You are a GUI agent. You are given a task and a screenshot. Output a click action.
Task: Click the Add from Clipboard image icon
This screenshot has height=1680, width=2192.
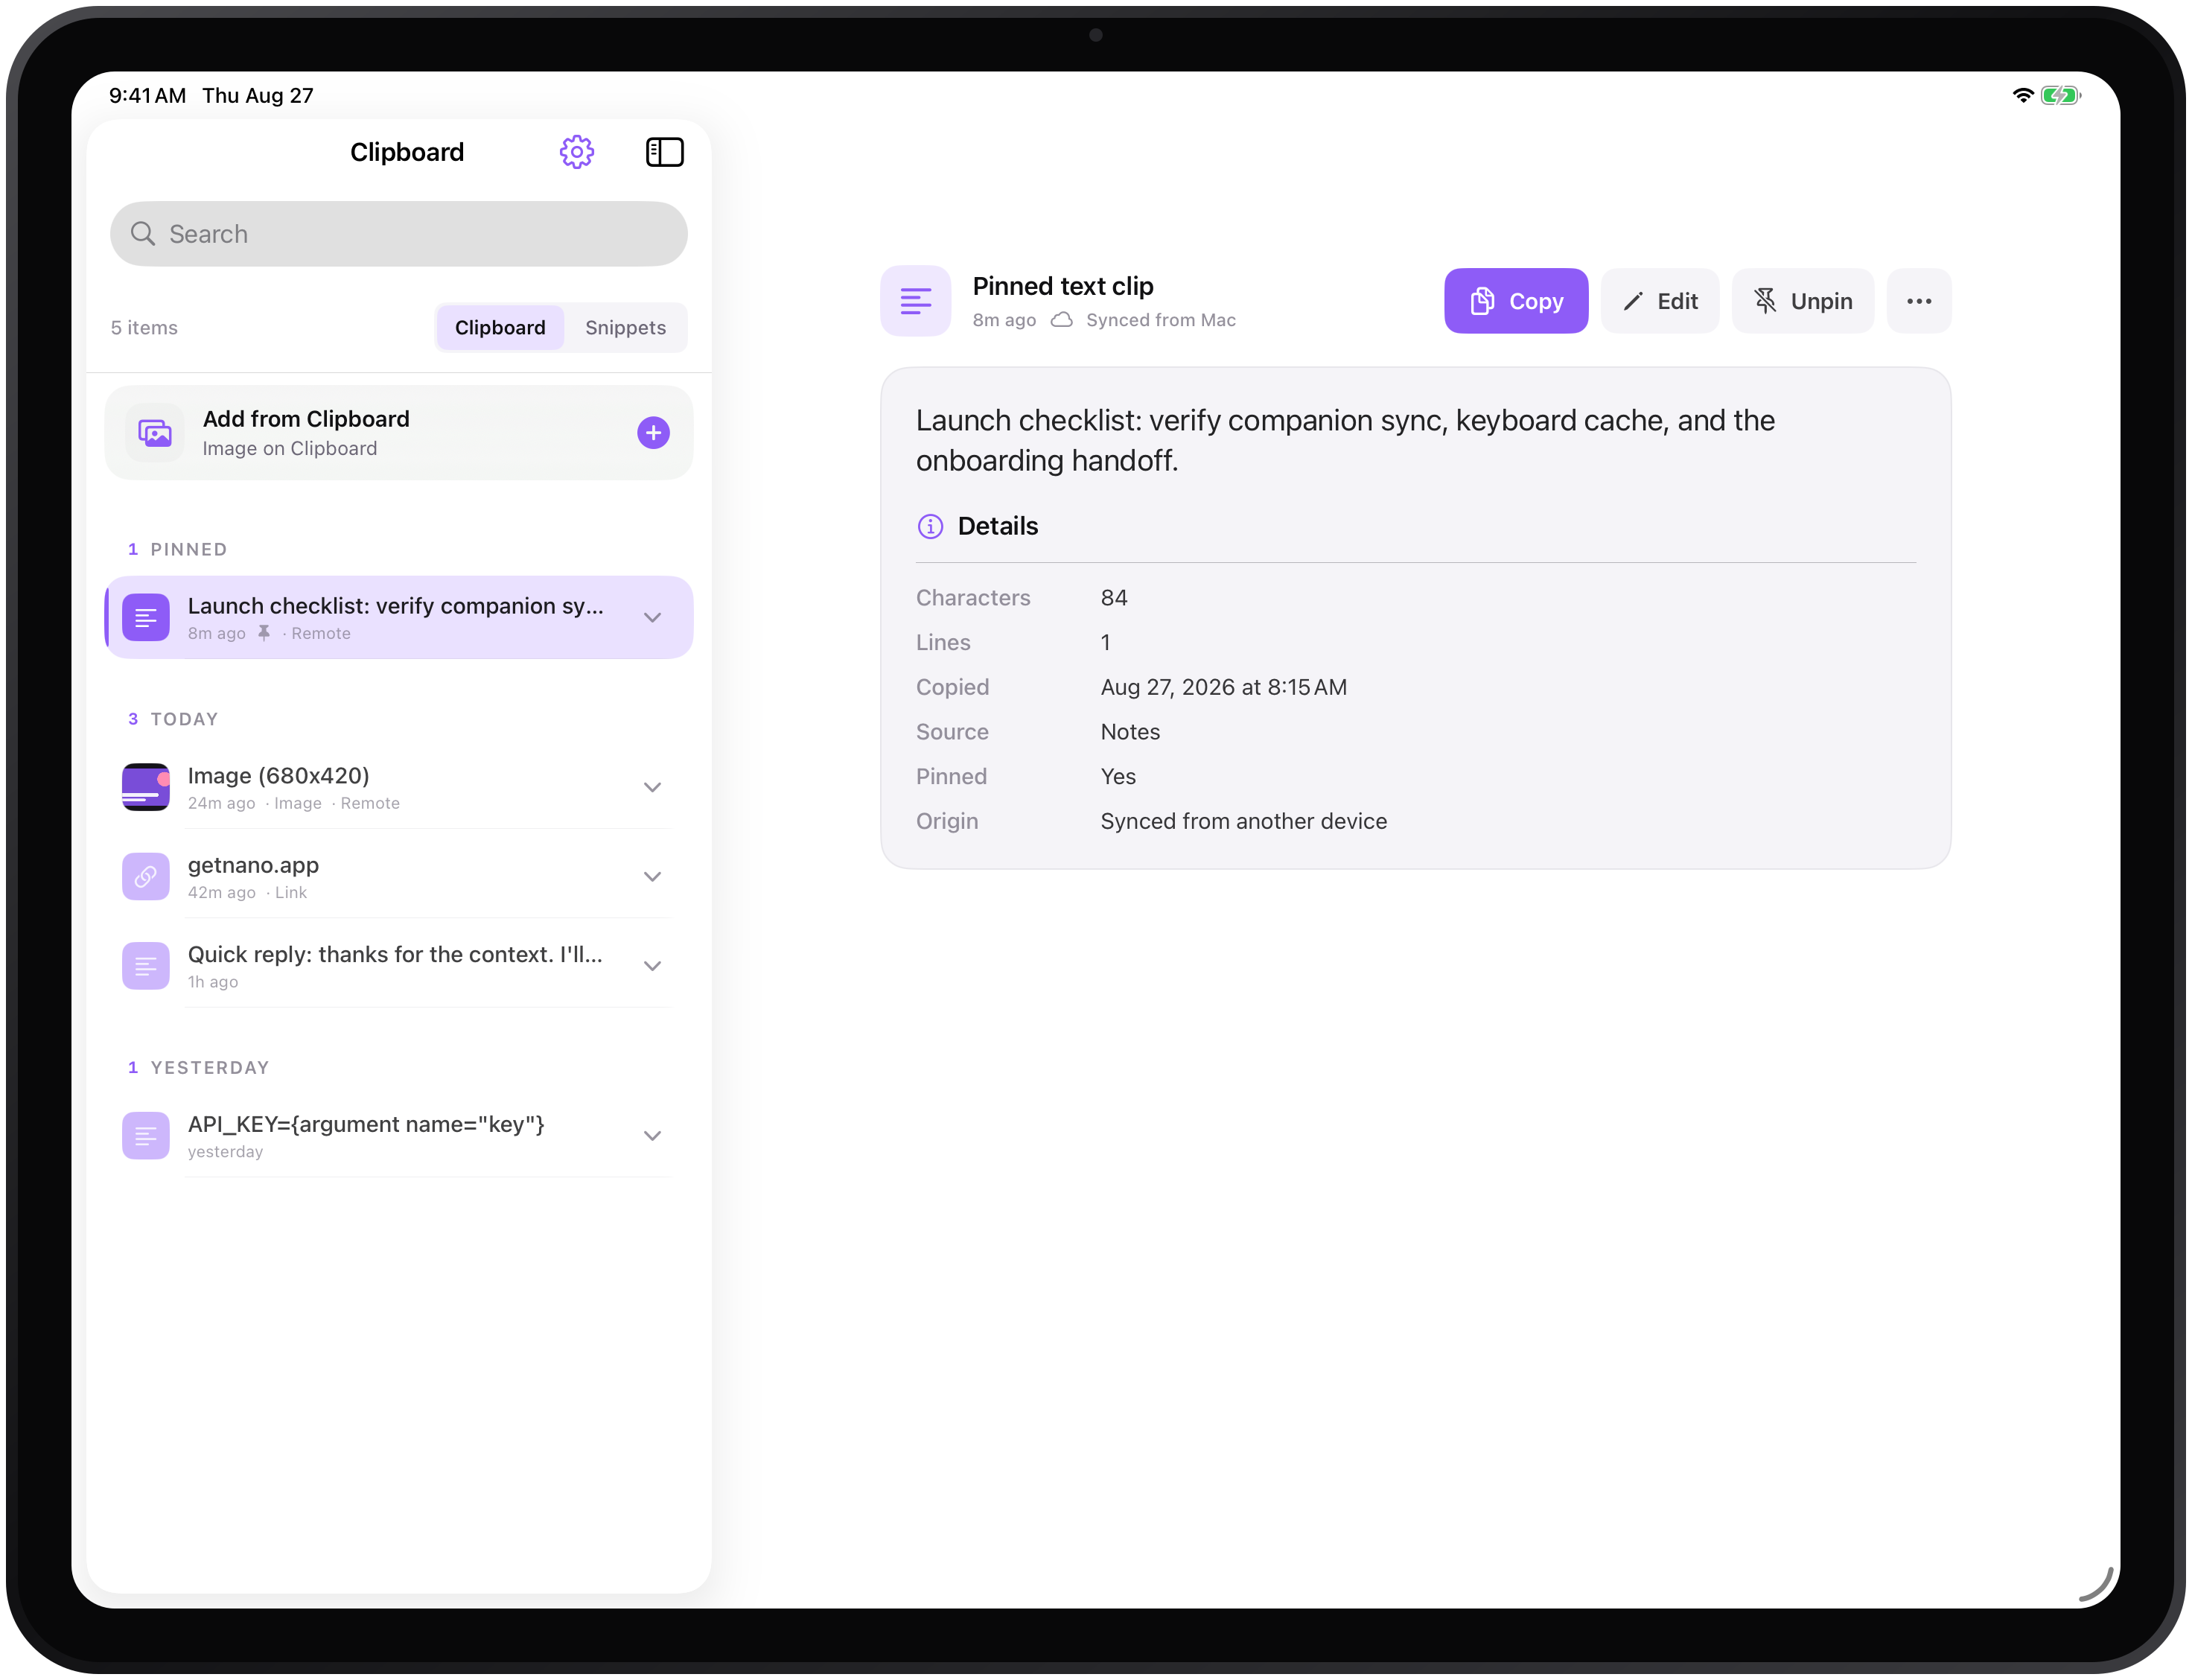(x=155, y=432)
